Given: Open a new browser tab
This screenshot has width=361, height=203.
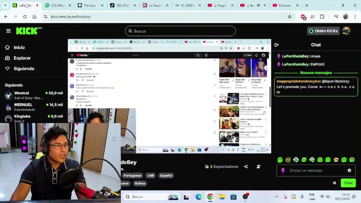Looking at the screenshot, I should [307, 5].
